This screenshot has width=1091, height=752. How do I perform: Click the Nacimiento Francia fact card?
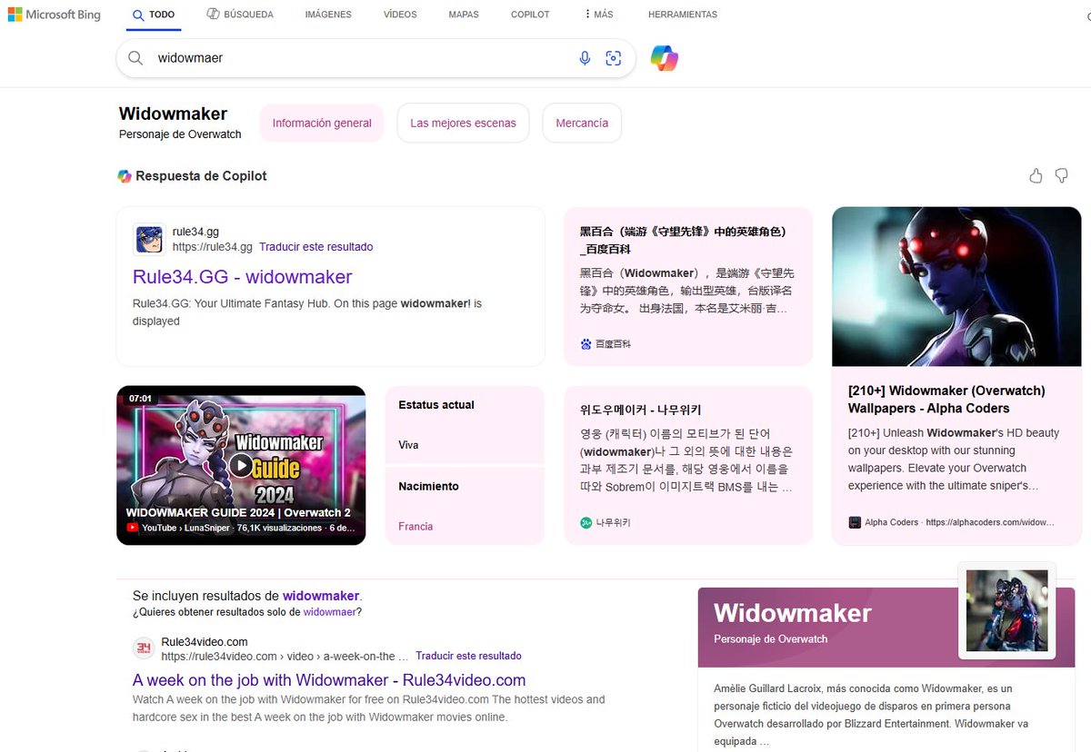click(465, 506)
